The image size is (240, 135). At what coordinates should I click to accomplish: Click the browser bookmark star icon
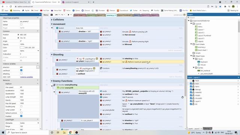pyautogui.click(x=220, y=7)
